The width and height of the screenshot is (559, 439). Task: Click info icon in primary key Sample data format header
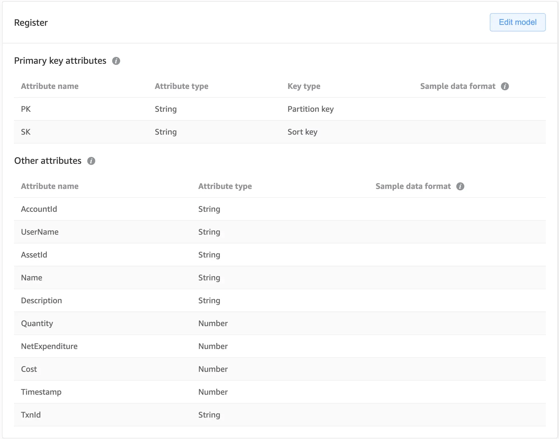point(505,86)
